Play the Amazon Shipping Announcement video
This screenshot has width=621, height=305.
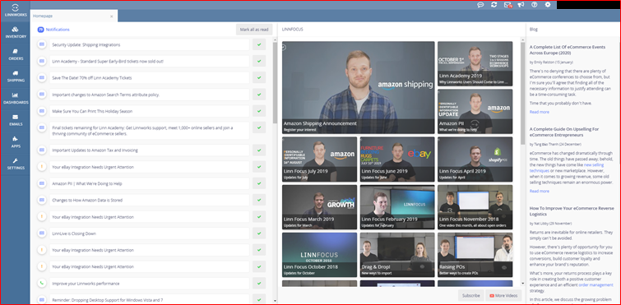[358, 87]
